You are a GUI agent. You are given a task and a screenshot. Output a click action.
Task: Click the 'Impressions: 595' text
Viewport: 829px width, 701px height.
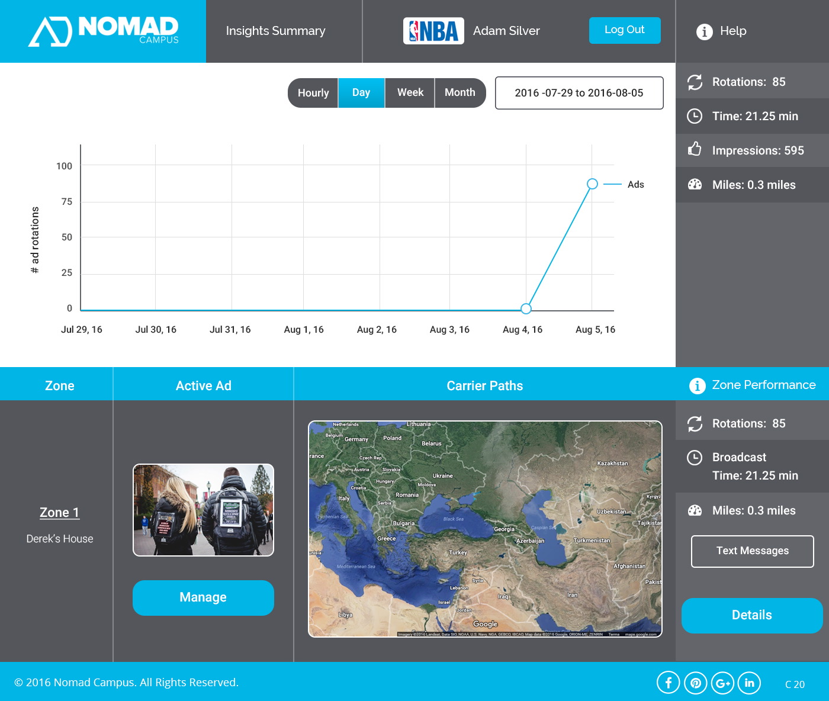click(x=758, y=150)
